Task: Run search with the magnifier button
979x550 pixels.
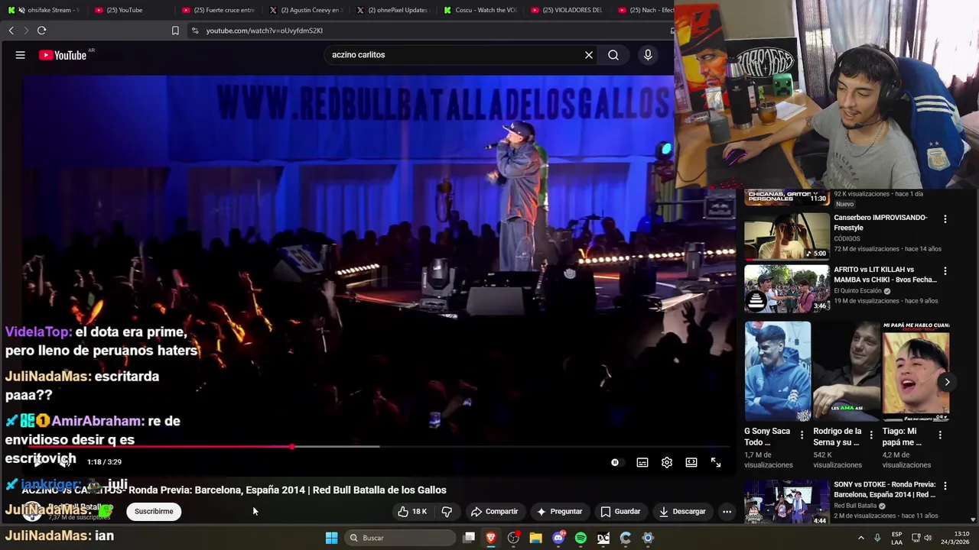Action: (613, 55)
